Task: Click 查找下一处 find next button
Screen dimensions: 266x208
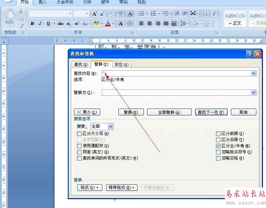Action: click(x=211, y=112)
